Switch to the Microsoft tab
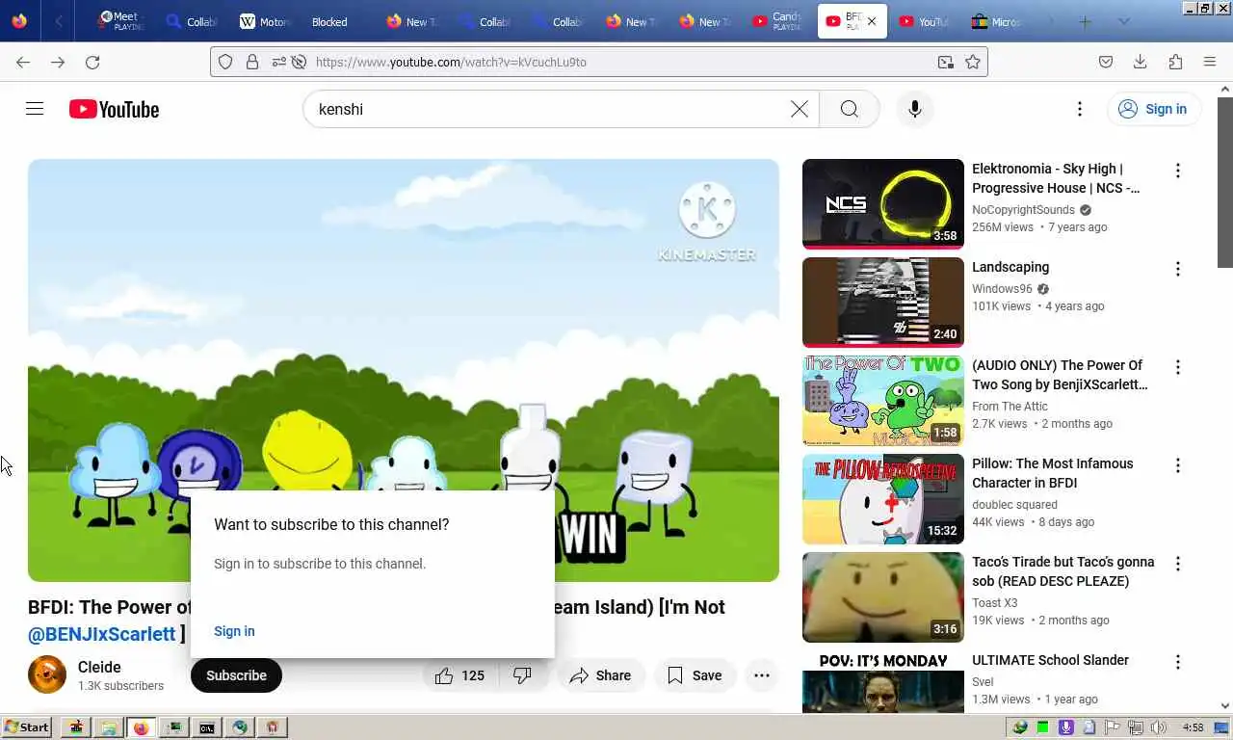 [x=996, y=21]
